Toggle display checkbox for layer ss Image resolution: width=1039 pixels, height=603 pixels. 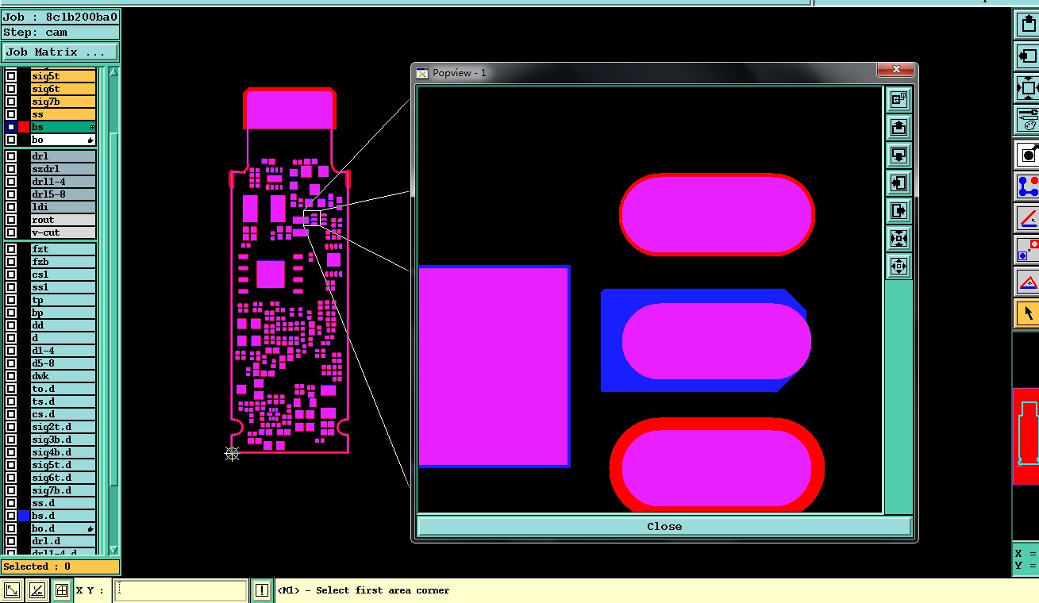pos(11,114)
